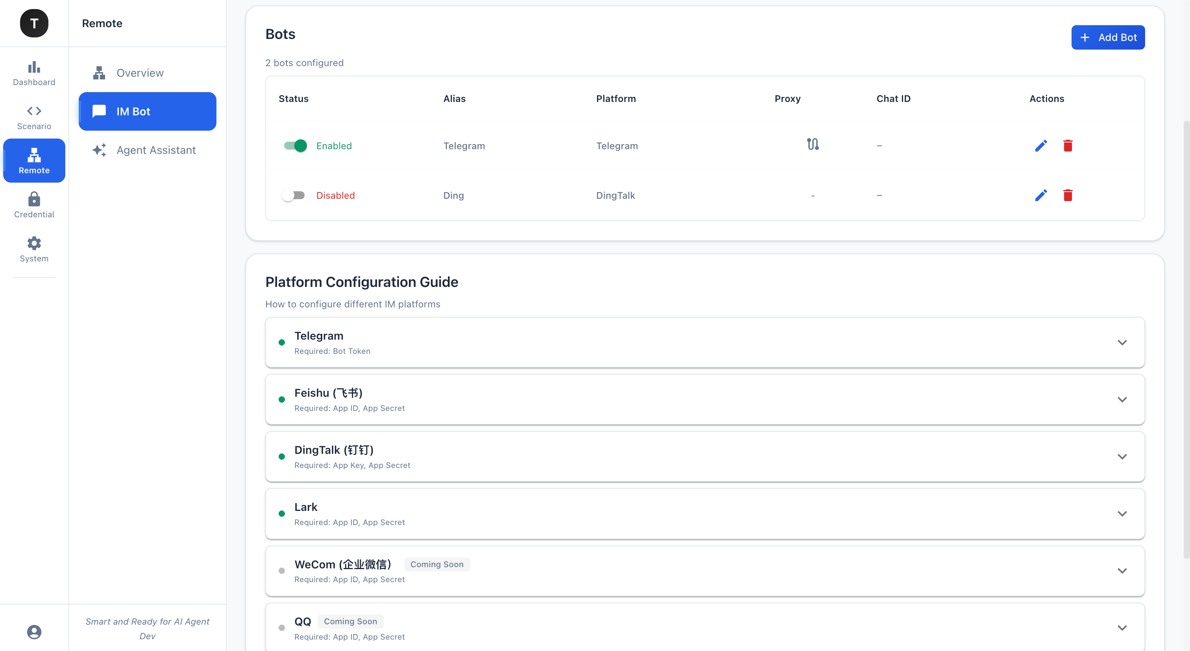Delete the Ding bot with trash icon
The height and width of the screenshot is (651, 1190).
[x=1068, y=196]
